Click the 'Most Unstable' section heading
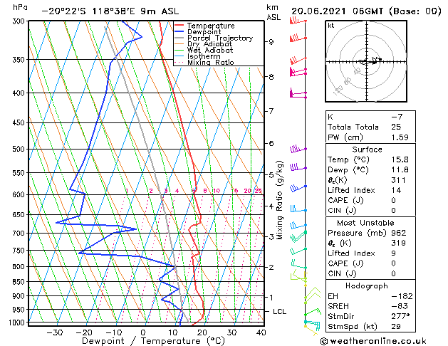 click(x=365, y=223)
